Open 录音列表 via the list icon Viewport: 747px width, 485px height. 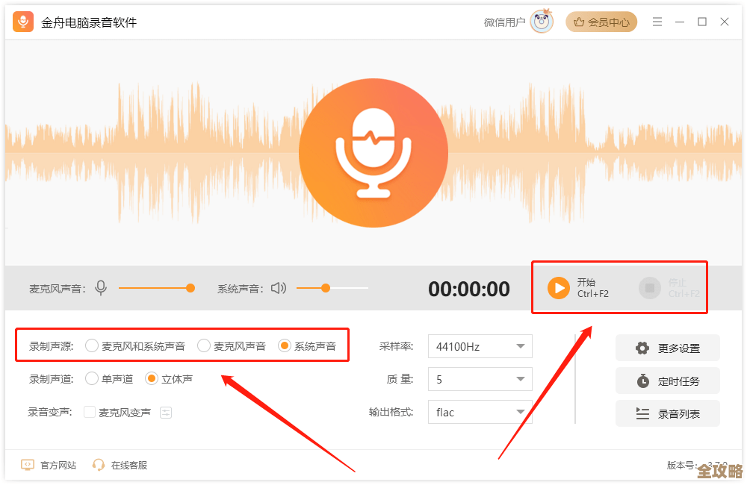click(641, 413)
